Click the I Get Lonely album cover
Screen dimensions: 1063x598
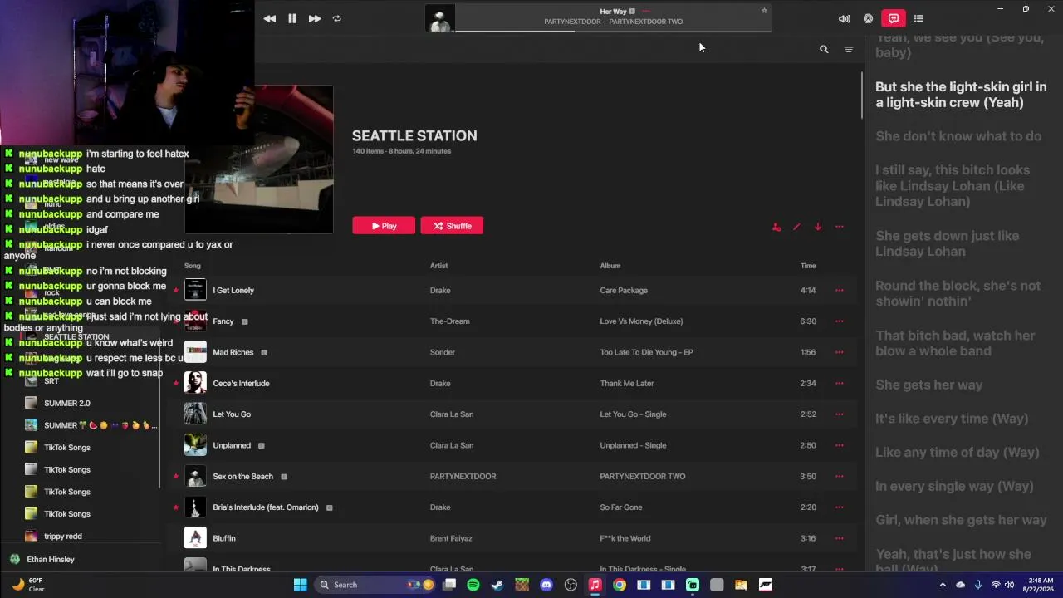click(195, 290)
